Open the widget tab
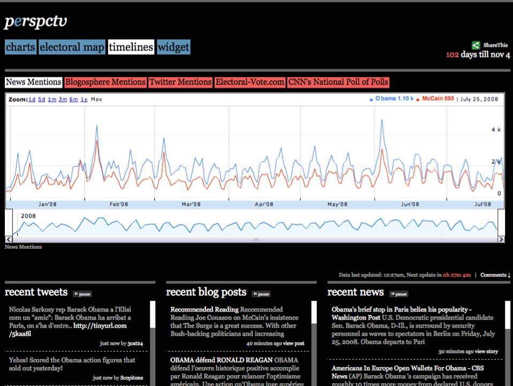This screenshot has width=513, height=386. point(173,47)
